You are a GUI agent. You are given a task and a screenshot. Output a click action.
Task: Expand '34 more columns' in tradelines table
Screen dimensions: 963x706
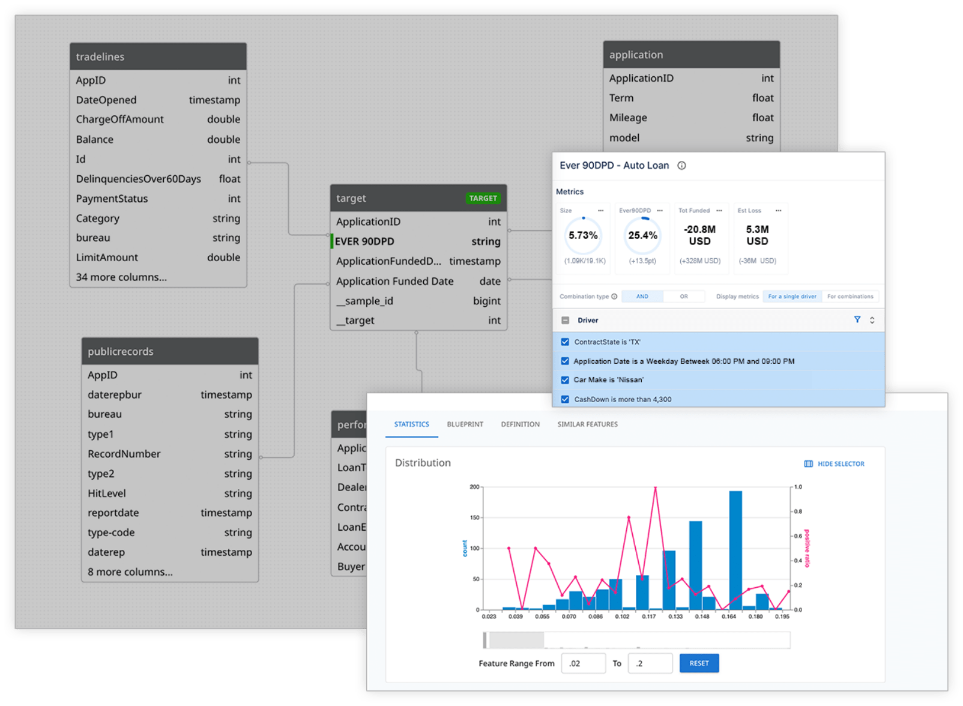click(x=121, y=277)
